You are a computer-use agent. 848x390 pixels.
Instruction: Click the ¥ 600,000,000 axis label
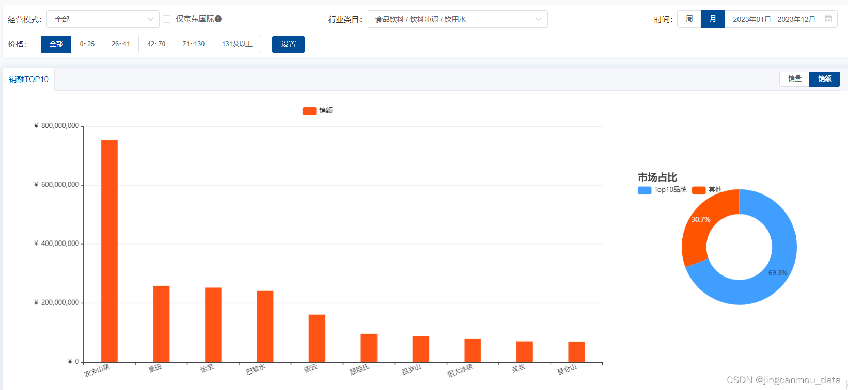click(57, 185)
